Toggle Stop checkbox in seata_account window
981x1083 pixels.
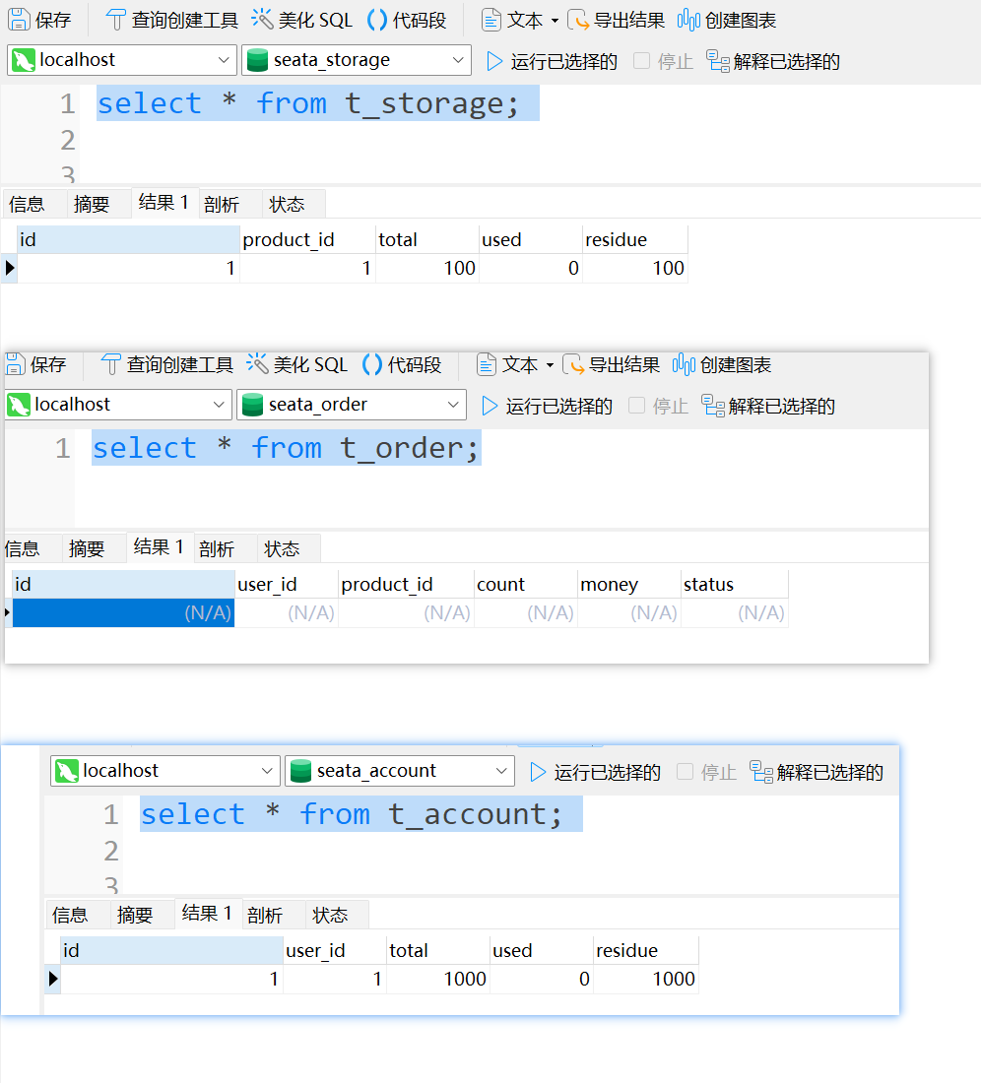click(686, 772)
